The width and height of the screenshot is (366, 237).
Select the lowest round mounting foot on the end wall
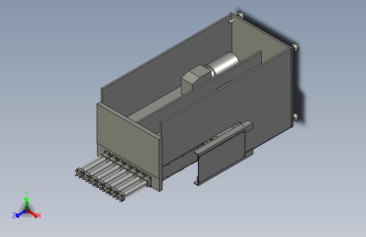pos(296,117)
